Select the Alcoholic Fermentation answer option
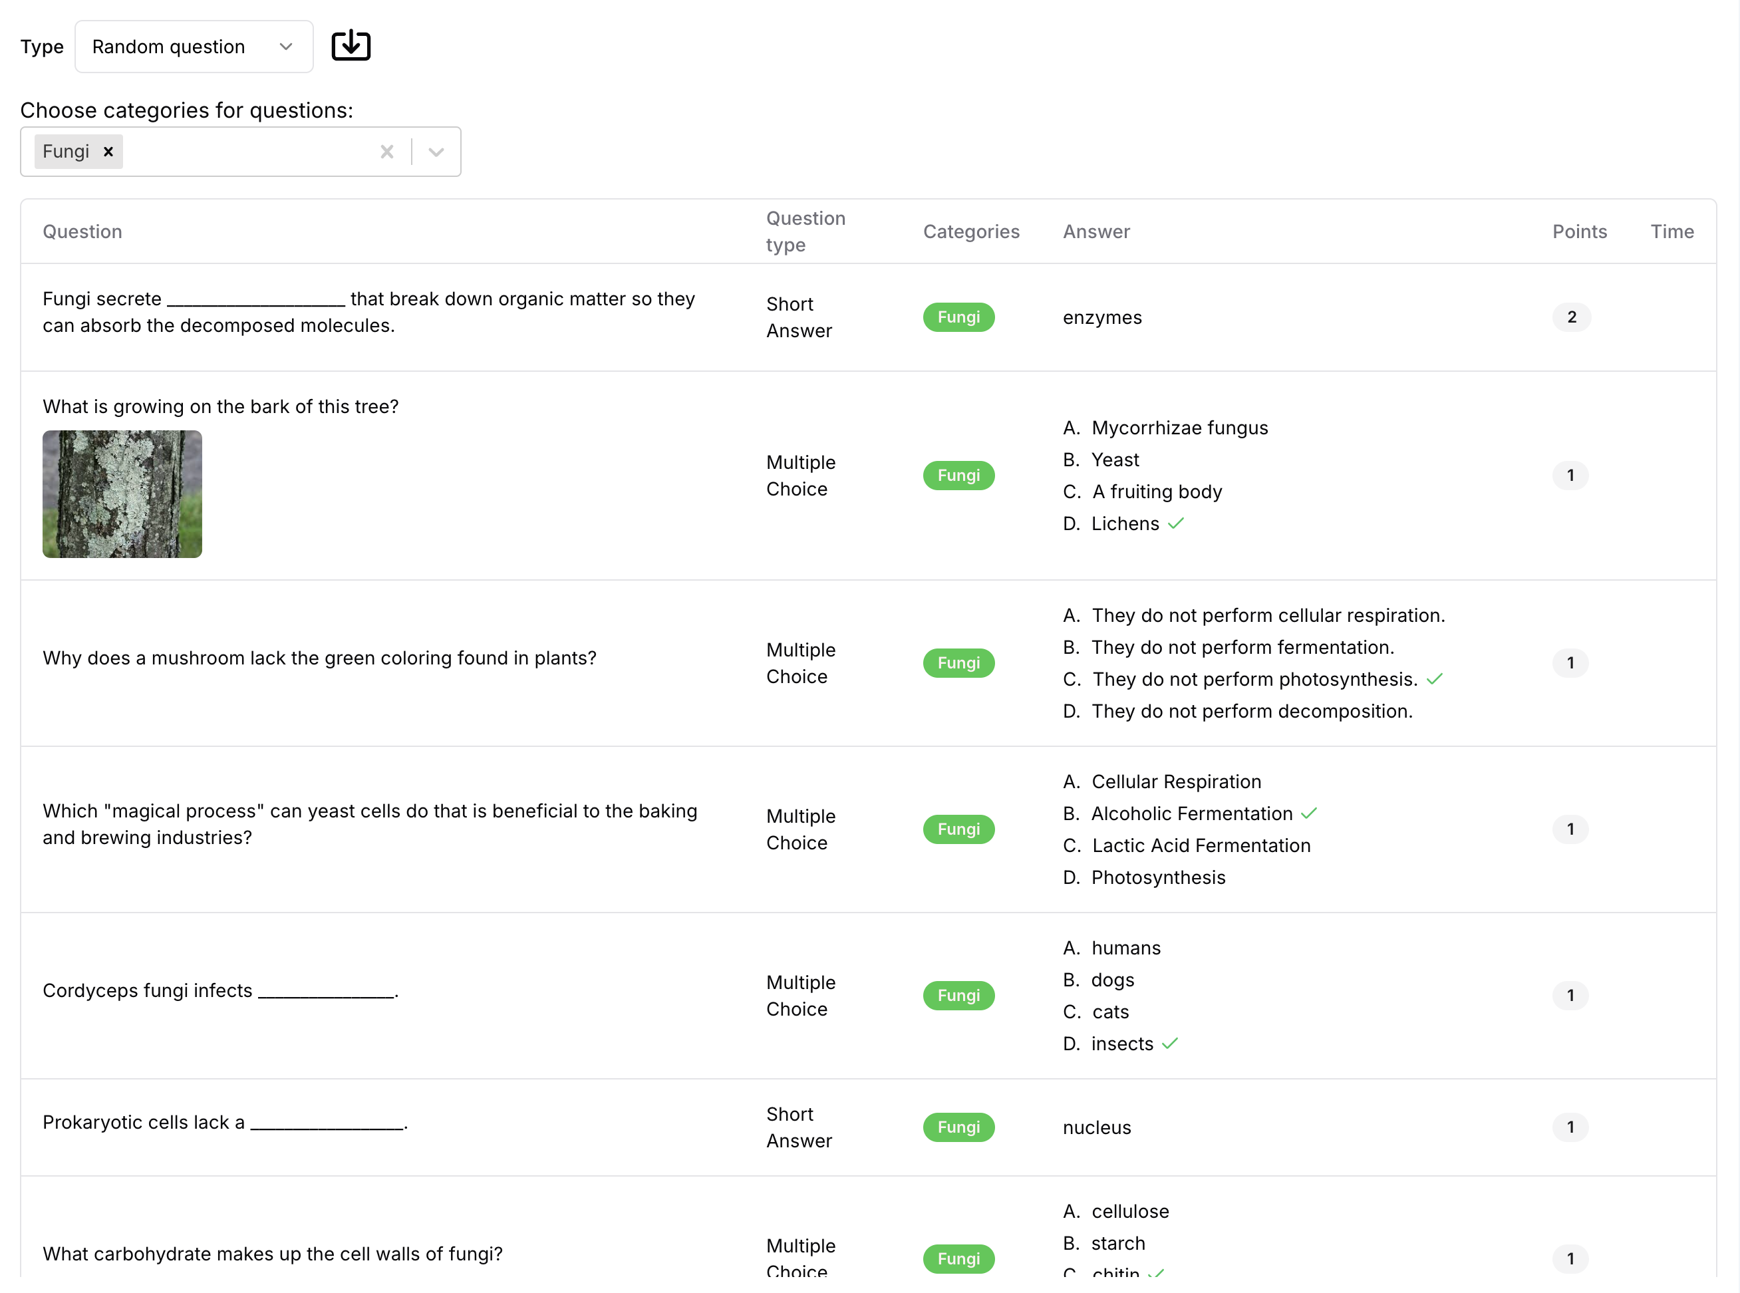Image resolution: width=1740 pixels, height=1293 pixels. (1191, 814)
